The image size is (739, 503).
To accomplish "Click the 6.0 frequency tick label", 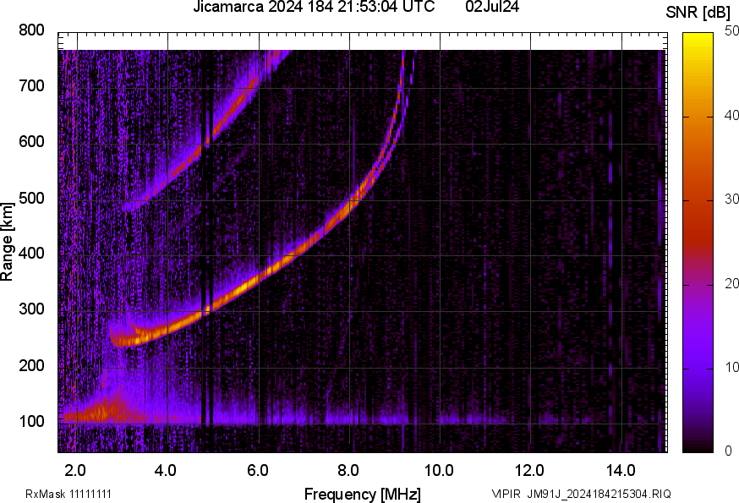I will pos(257,470).
